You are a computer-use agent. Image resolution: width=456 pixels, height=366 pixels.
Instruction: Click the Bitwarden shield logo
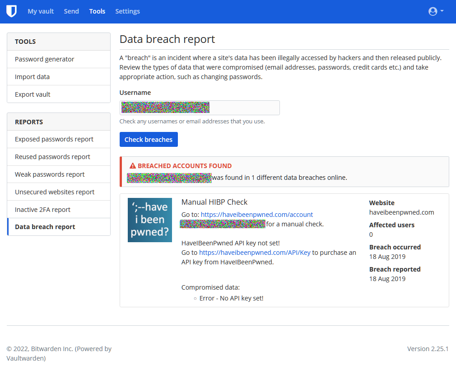coord(11,11)
